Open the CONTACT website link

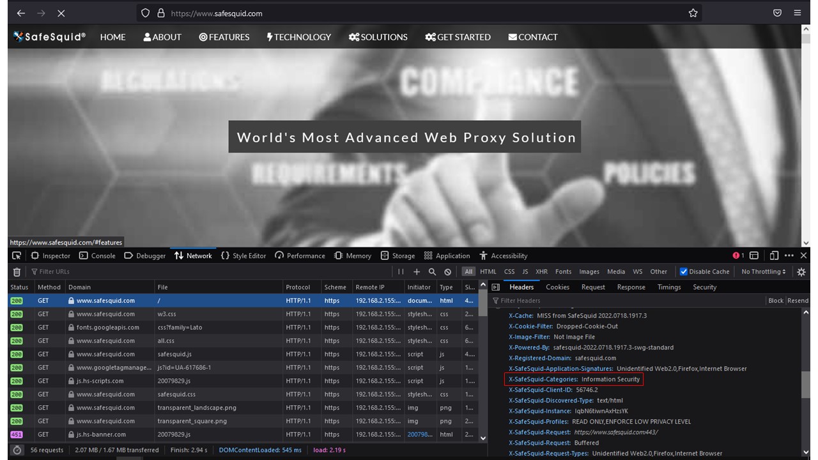[533, 37]
